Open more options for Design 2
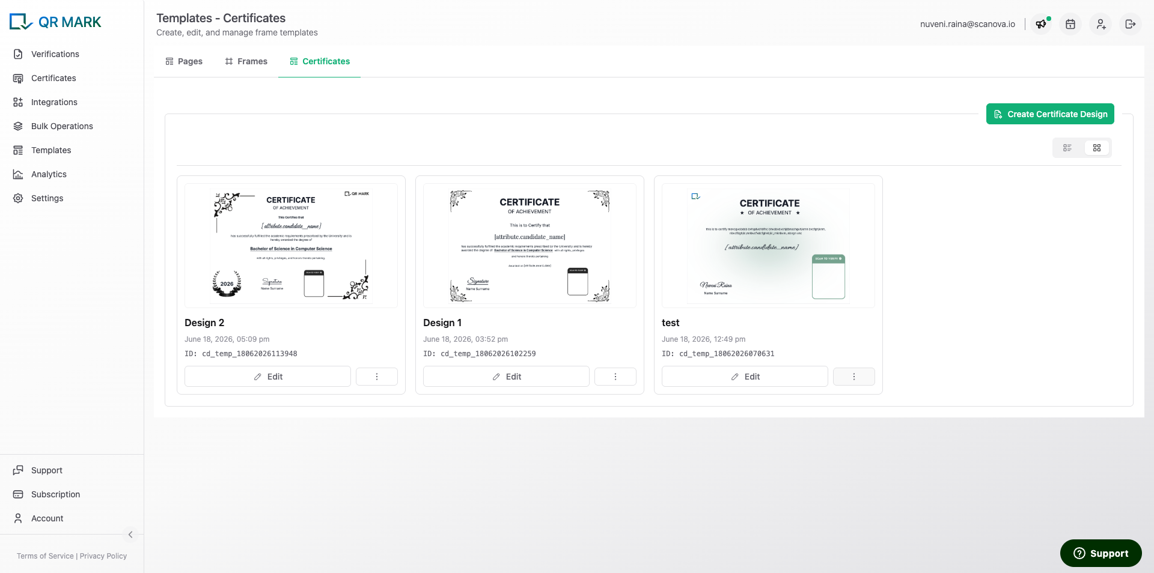The image size is (1154, 573). [x=377, y=377]
